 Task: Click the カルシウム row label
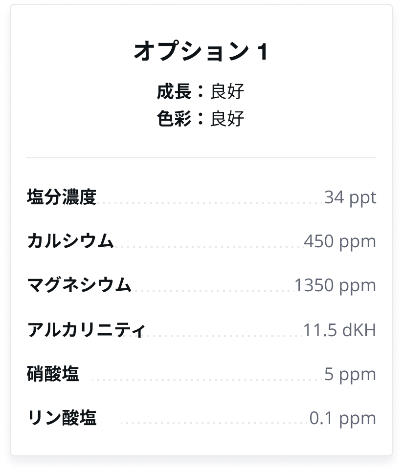point(70,241)
